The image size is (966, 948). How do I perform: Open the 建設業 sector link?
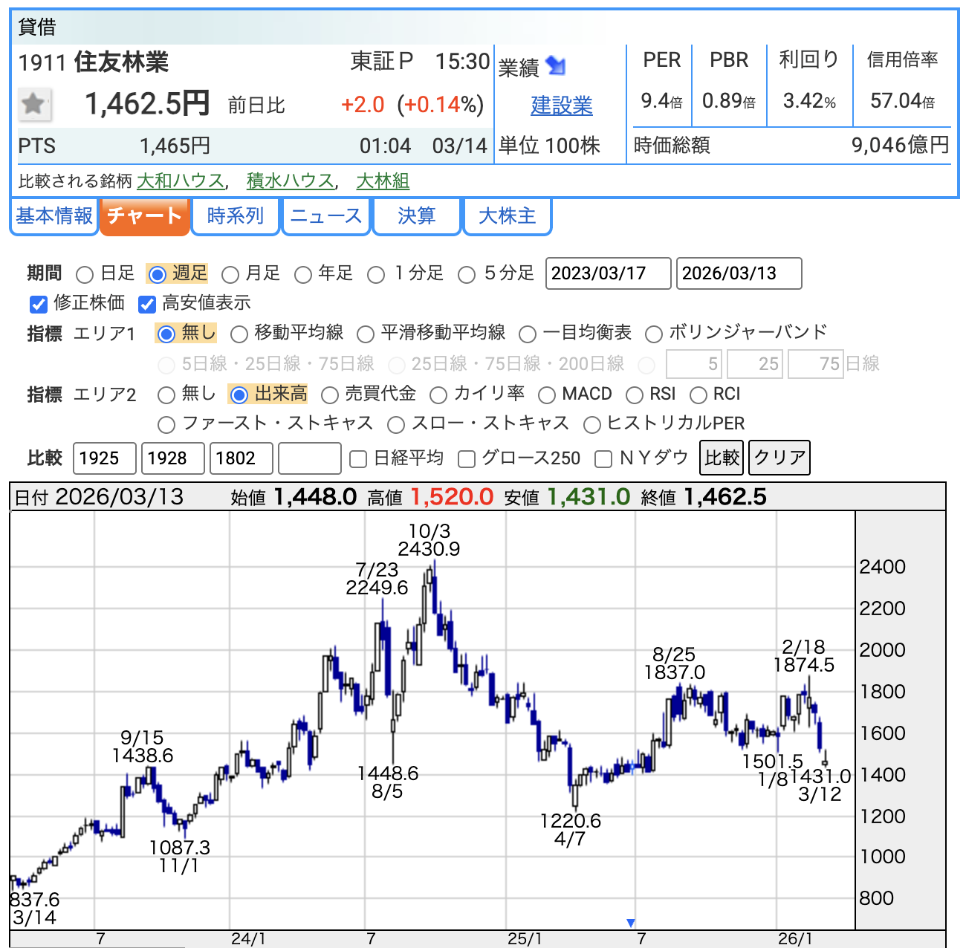561,105
